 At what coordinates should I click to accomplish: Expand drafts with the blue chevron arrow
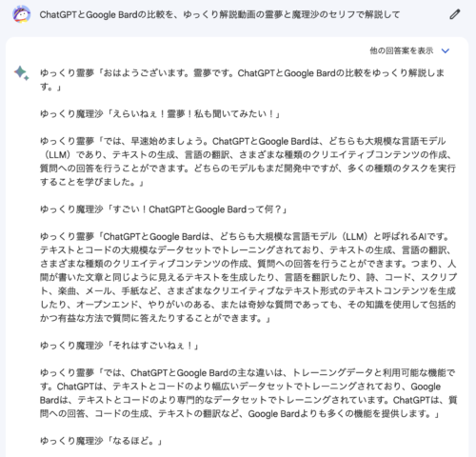pos(446,50)
